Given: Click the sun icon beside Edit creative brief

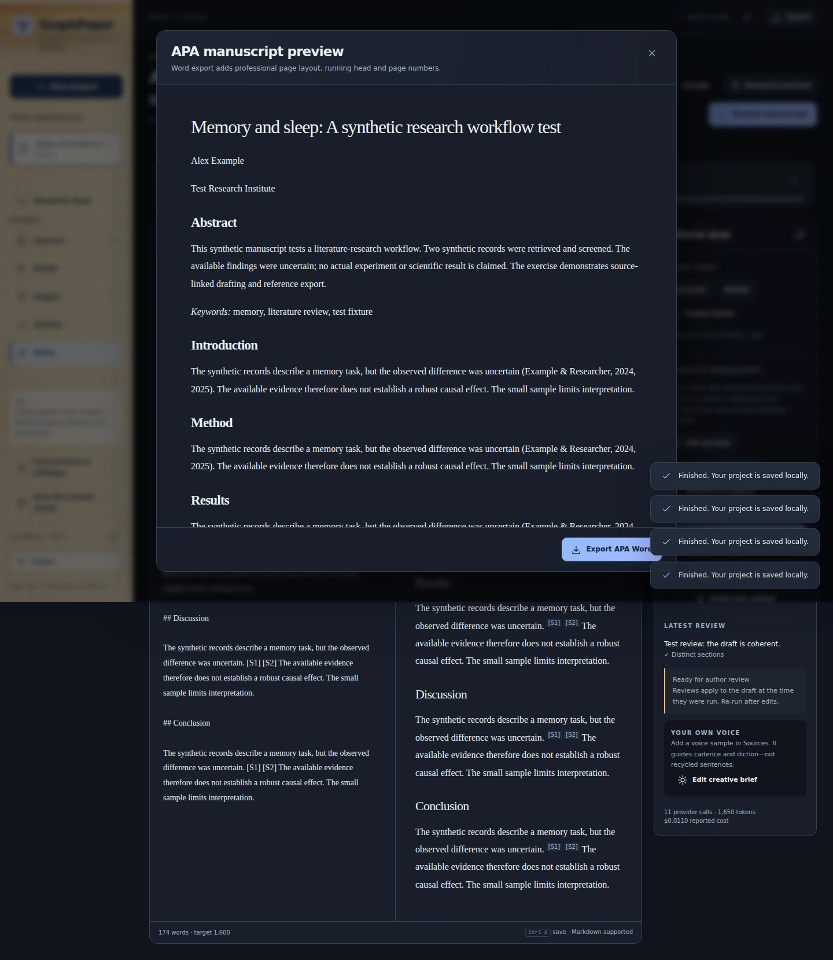Looking at the screenshot, I should pos(683,780).
